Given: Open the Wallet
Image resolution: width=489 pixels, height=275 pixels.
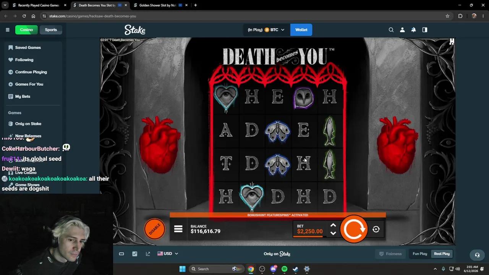Looking at the screenshot, I should point(301,30).
